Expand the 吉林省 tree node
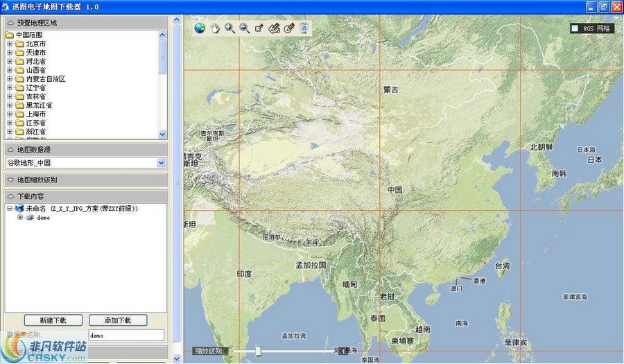624x364 pixels. (x=10, y=96)
